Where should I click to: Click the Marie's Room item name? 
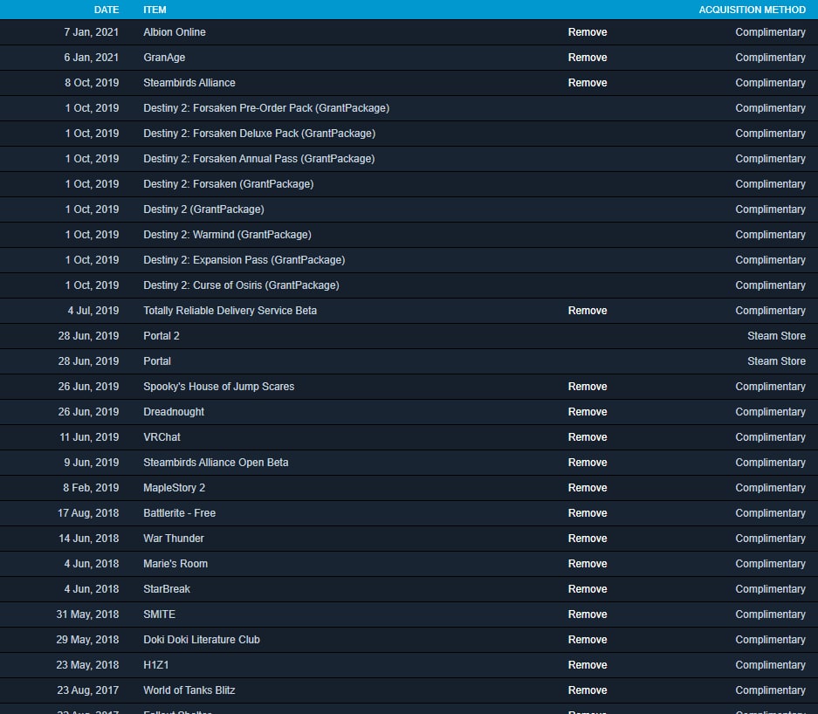click(x=175, y=564)
